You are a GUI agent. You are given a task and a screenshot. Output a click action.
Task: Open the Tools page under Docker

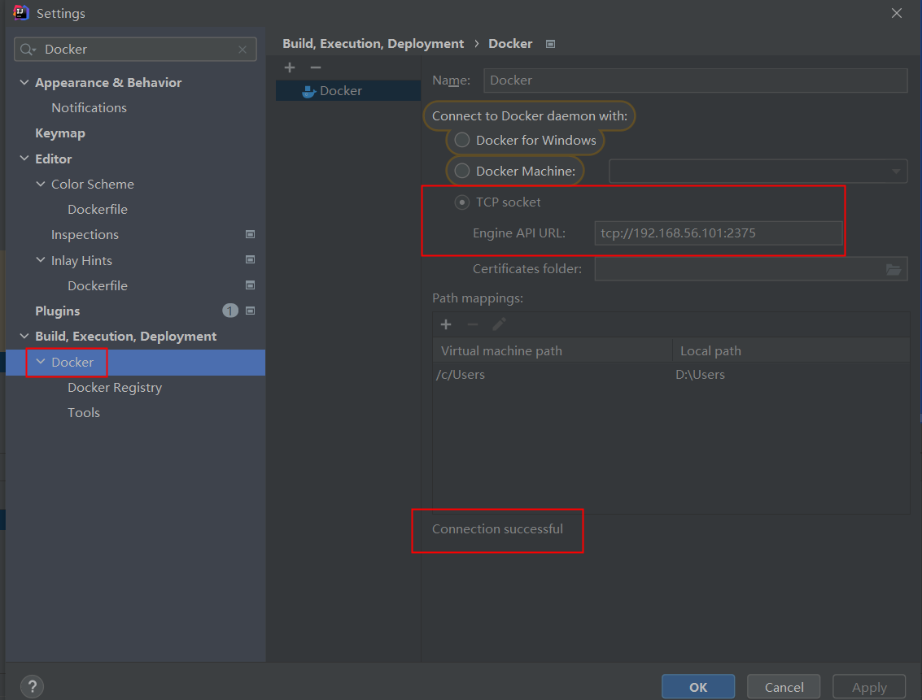(84, 413)
